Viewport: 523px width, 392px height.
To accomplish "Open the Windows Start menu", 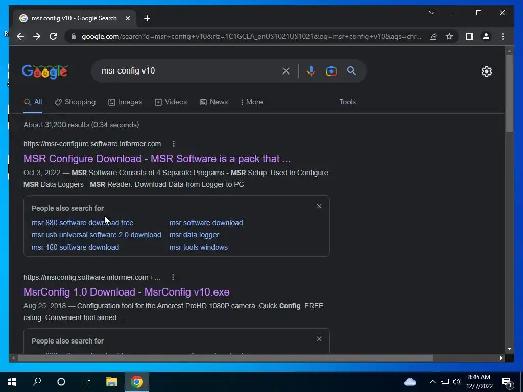I will pos(12,382).
